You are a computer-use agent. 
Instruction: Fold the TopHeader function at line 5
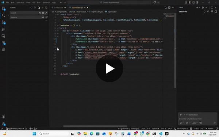point(58,25)
